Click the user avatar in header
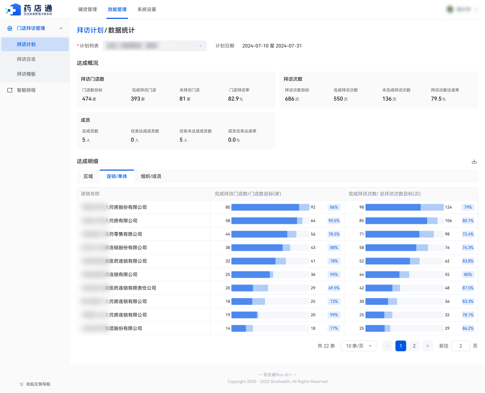 (x=450, y=9)
